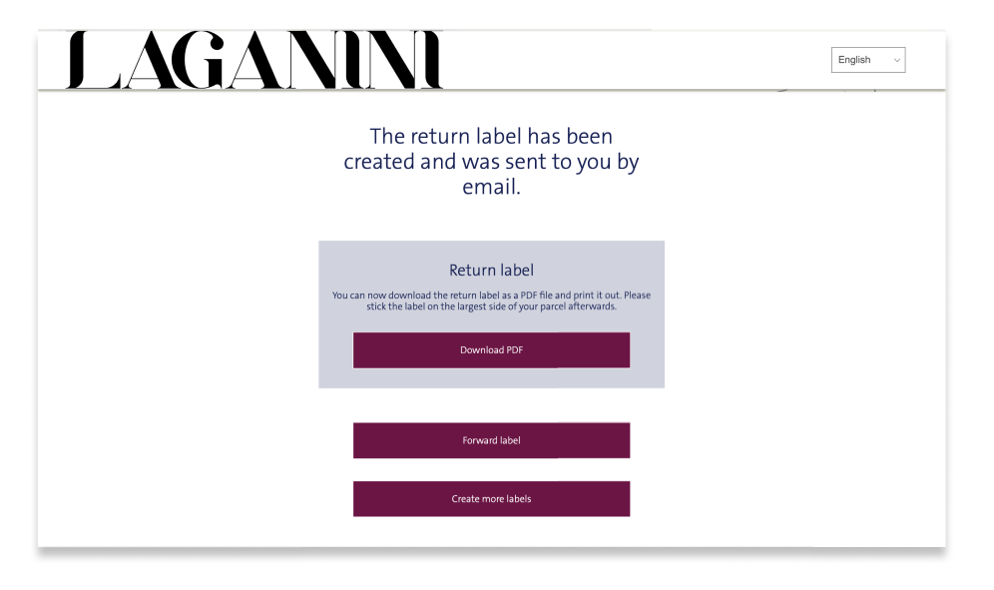Click the return label confirmation headline

[491, 161]
